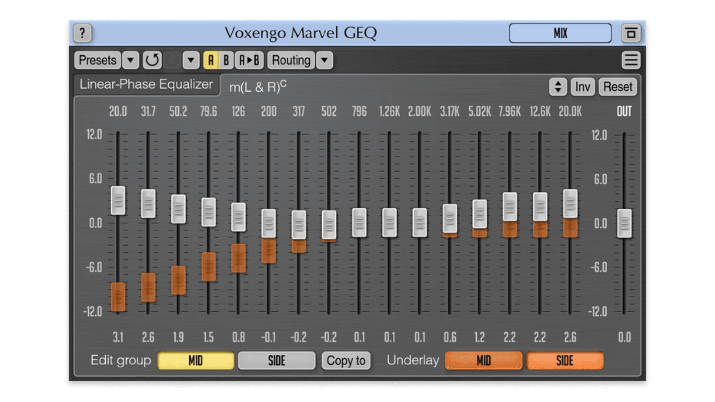
Task: Switch to the B preset slot
Action: coord(226,60)
